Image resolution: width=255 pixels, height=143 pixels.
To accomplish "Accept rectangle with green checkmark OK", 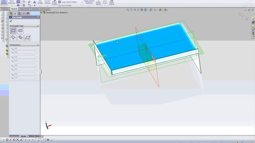I will point(11,21).
